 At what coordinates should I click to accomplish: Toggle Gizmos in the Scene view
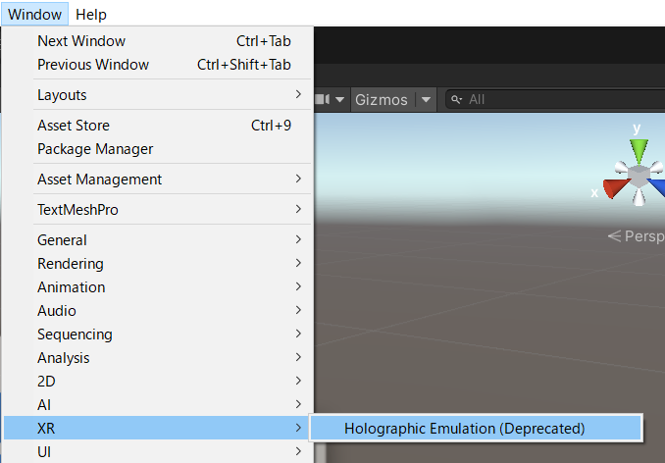click(x=382, y=100)
